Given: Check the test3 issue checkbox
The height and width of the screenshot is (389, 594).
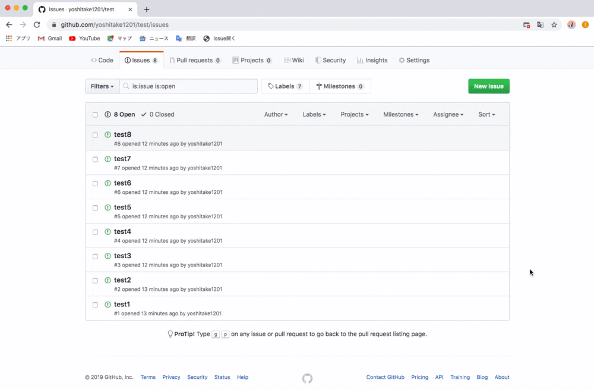Looking at the screenshot, I should tap(95, 256).
